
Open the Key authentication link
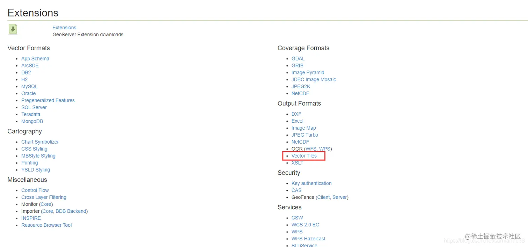point(311,183)
